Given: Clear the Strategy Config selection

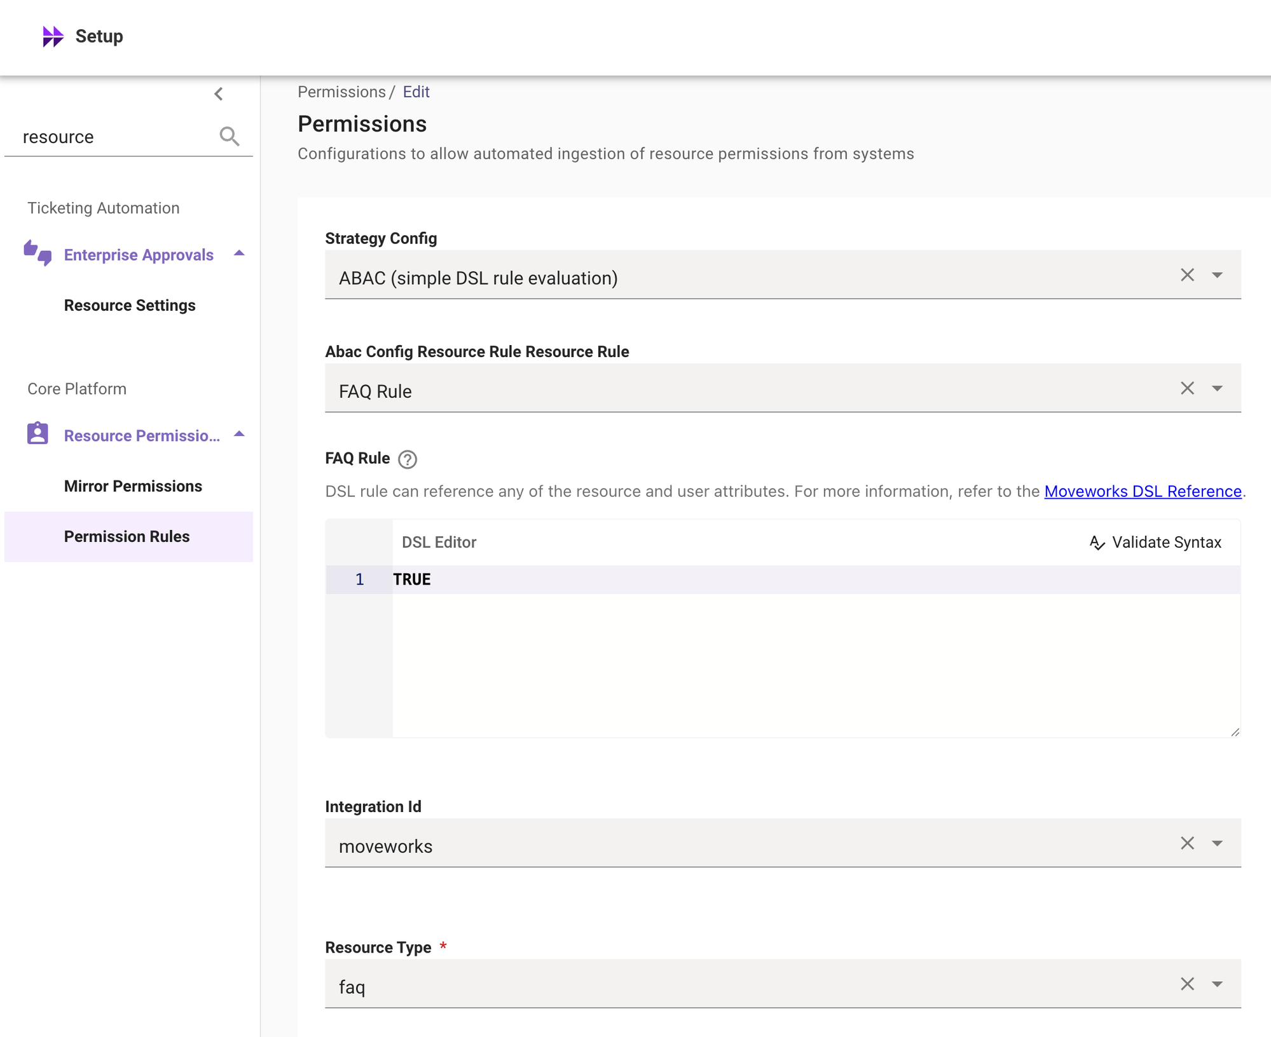Looking at the screenshot, I should tap(1187, 275).
